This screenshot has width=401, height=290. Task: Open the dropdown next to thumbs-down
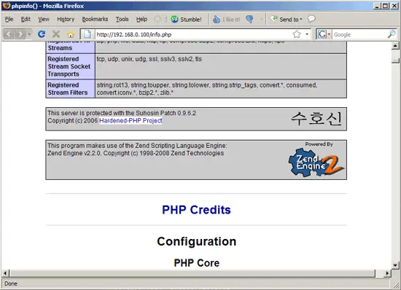click(x=261, y=19)
